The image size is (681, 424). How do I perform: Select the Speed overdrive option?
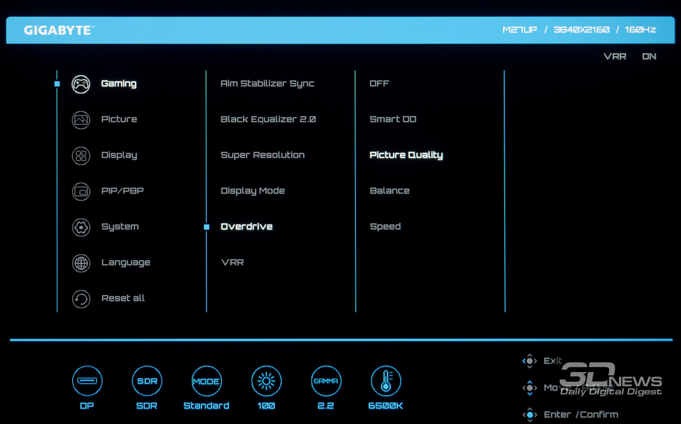click(x=385, y=226)
